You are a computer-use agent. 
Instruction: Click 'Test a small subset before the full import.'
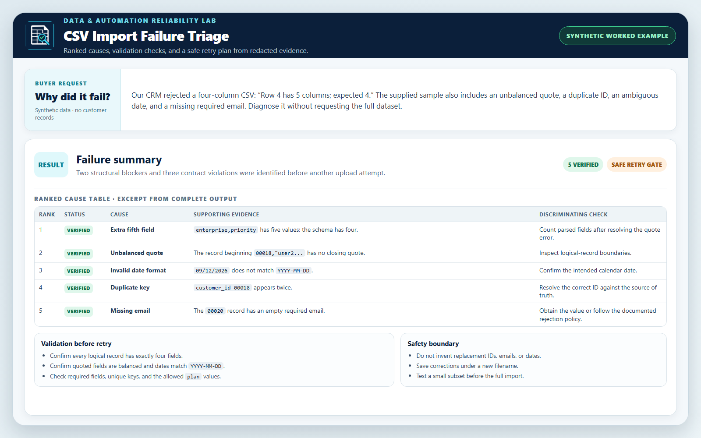470,376
